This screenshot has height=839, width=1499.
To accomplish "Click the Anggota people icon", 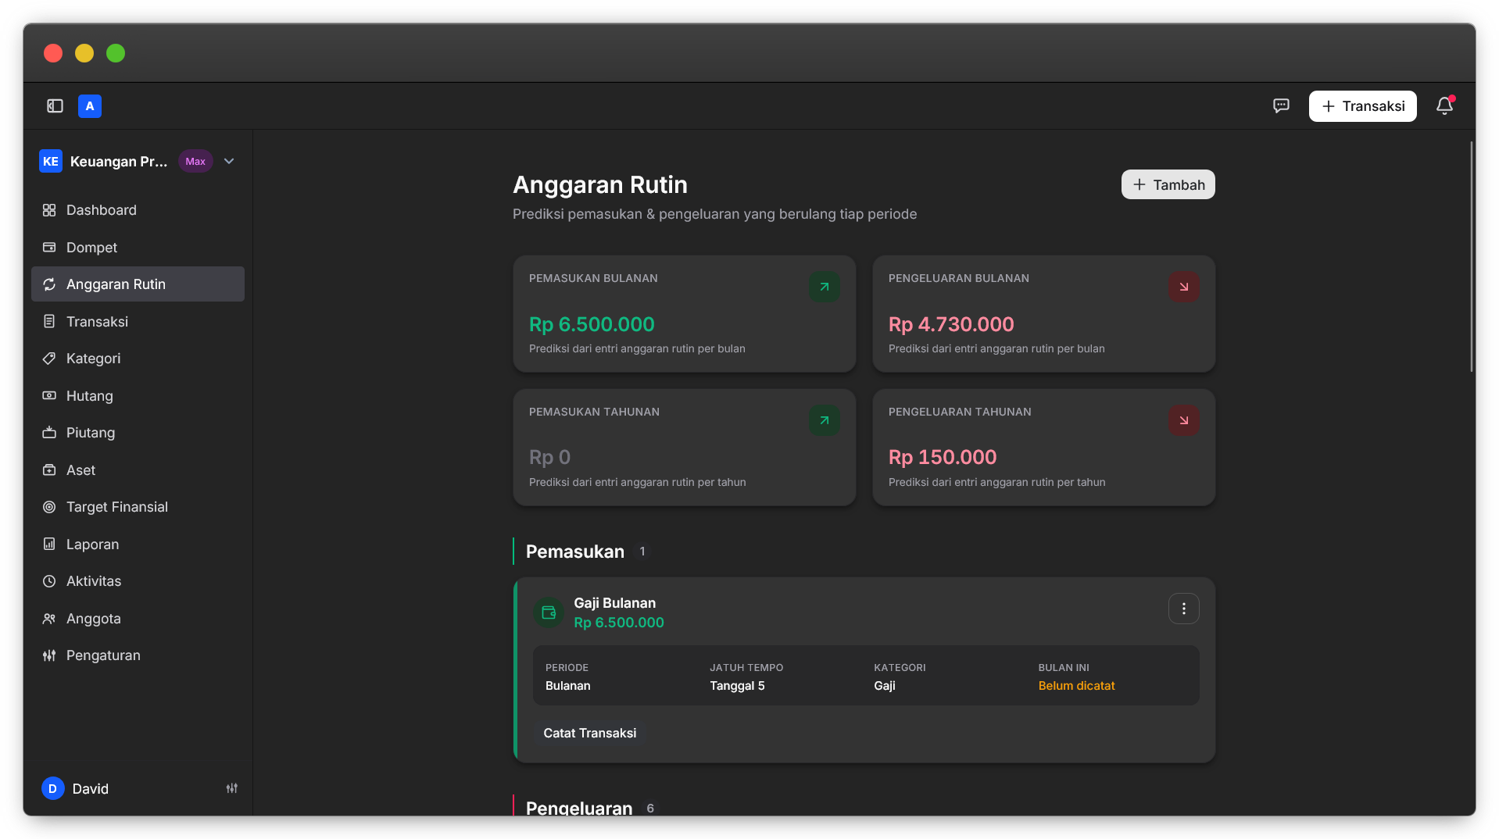I will [x=49, y=618].
